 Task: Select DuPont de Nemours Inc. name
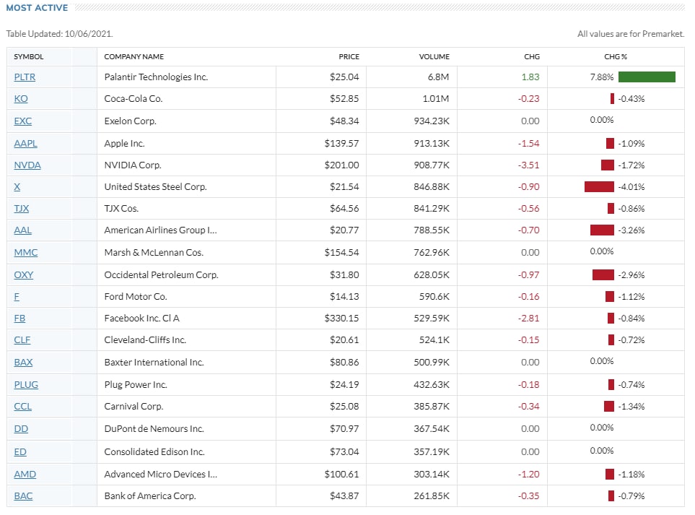coord(154,429)
